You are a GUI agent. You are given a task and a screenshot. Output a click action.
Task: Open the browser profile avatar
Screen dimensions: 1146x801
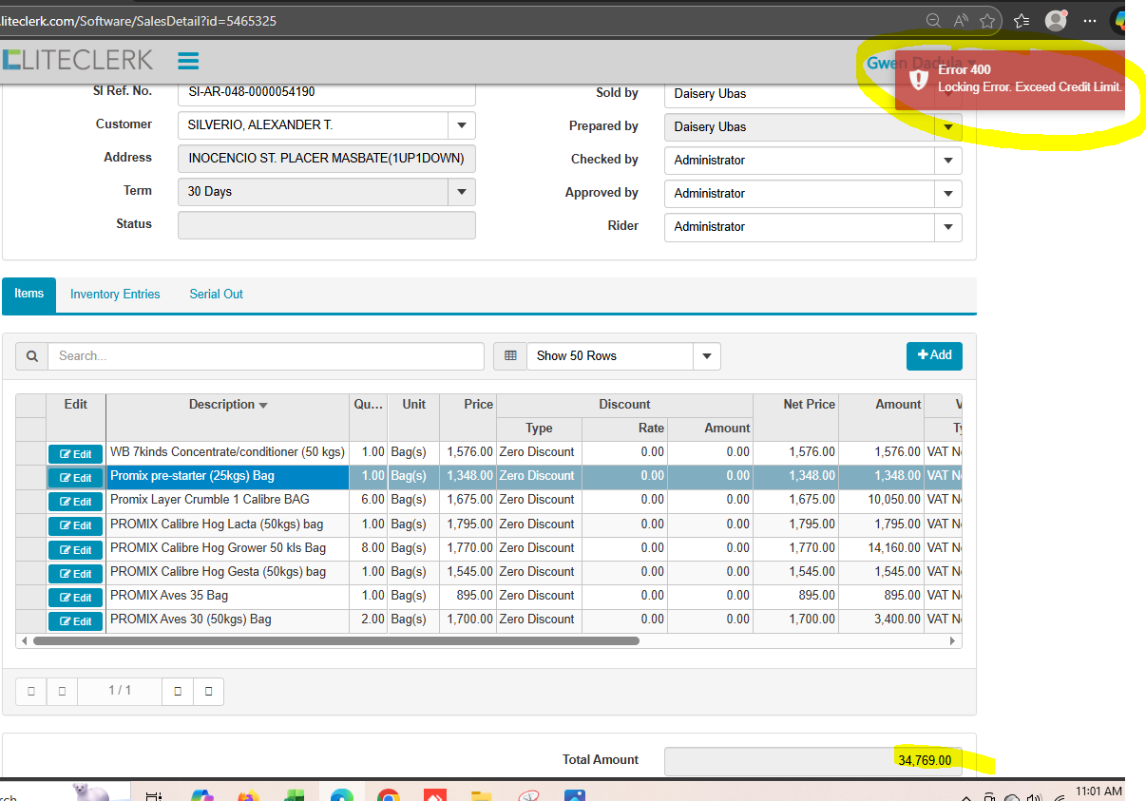(x=1055, y=20)
